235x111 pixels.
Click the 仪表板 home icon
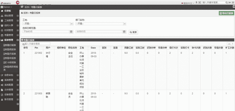pos(2,11)
